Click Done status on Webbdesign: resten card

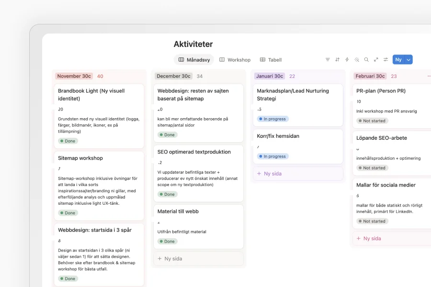pos(168,135)
